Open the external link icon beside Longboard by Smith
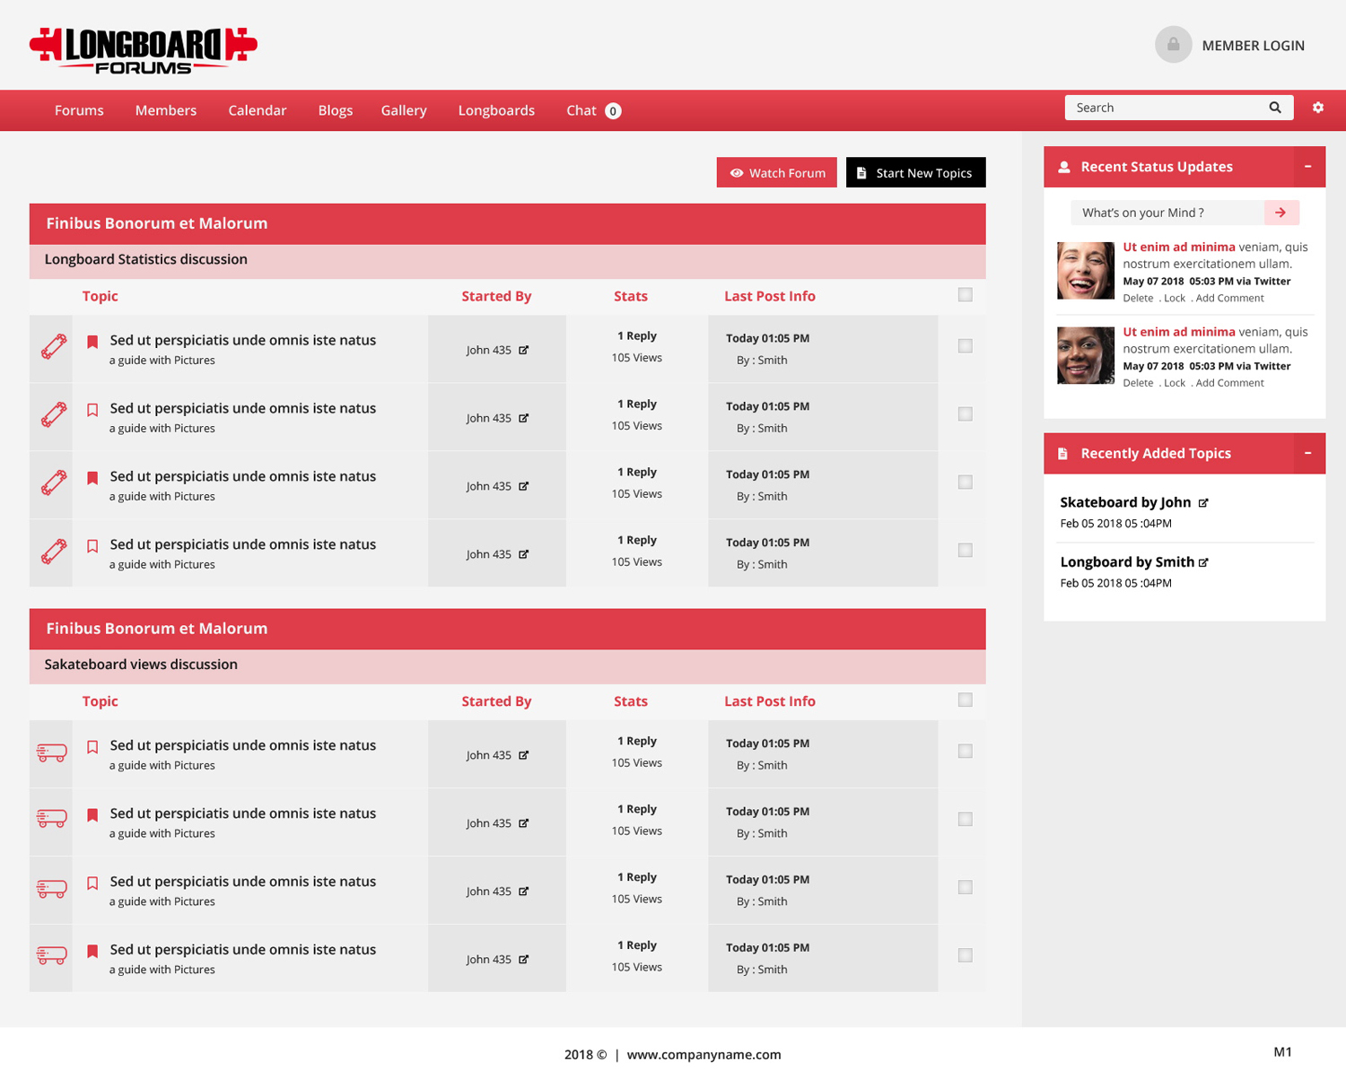Image resolution: width=1346 pixels, height=1070 pixels. coord(1203,562)
